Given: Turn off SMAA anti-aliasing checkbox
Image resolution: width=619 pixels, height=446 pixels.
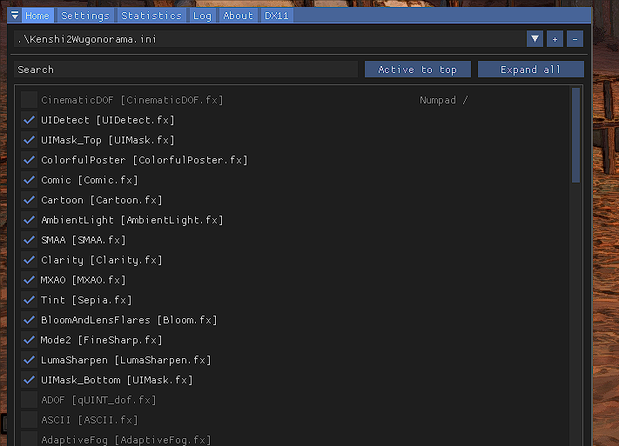Looking at the screenshot, I should pos(29,240).
